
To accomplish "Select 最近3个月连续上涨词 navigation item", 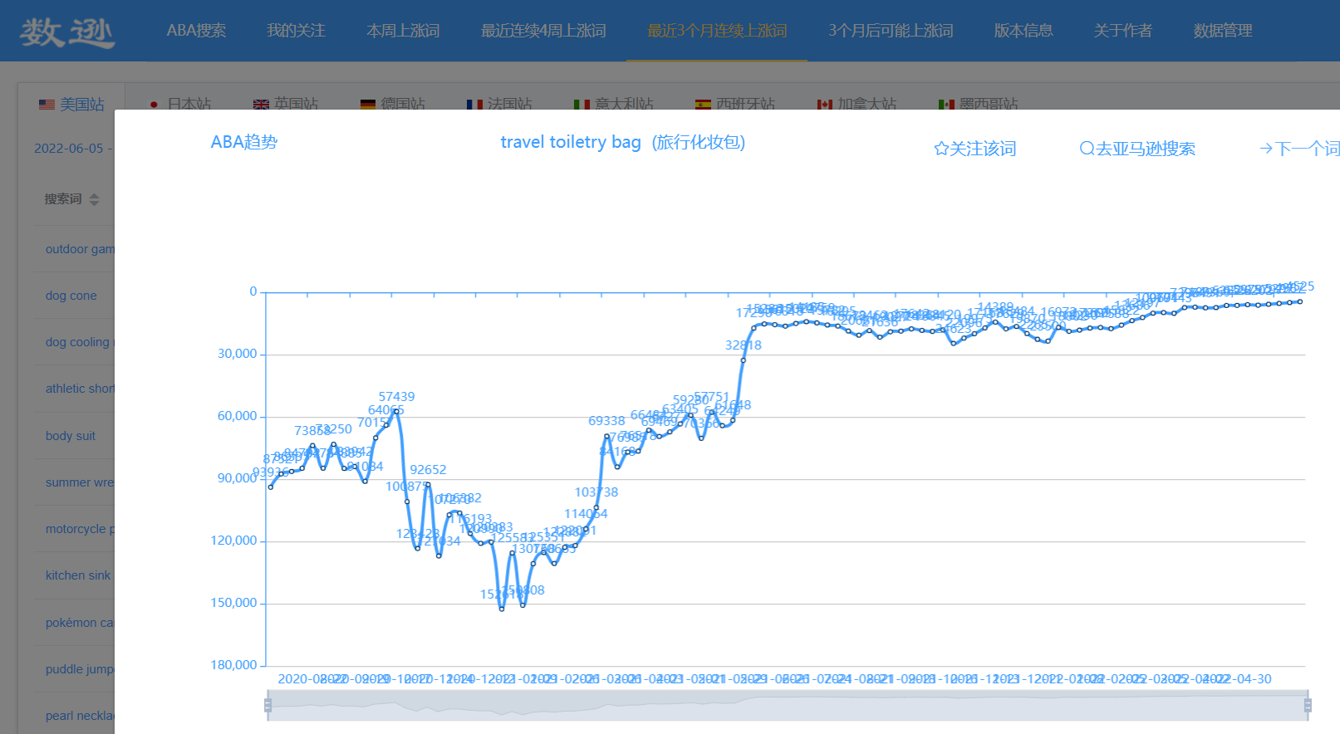I will 717,31.
